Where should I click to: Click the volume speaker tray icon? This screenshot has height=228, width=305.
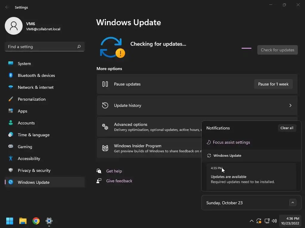point(274,221)
